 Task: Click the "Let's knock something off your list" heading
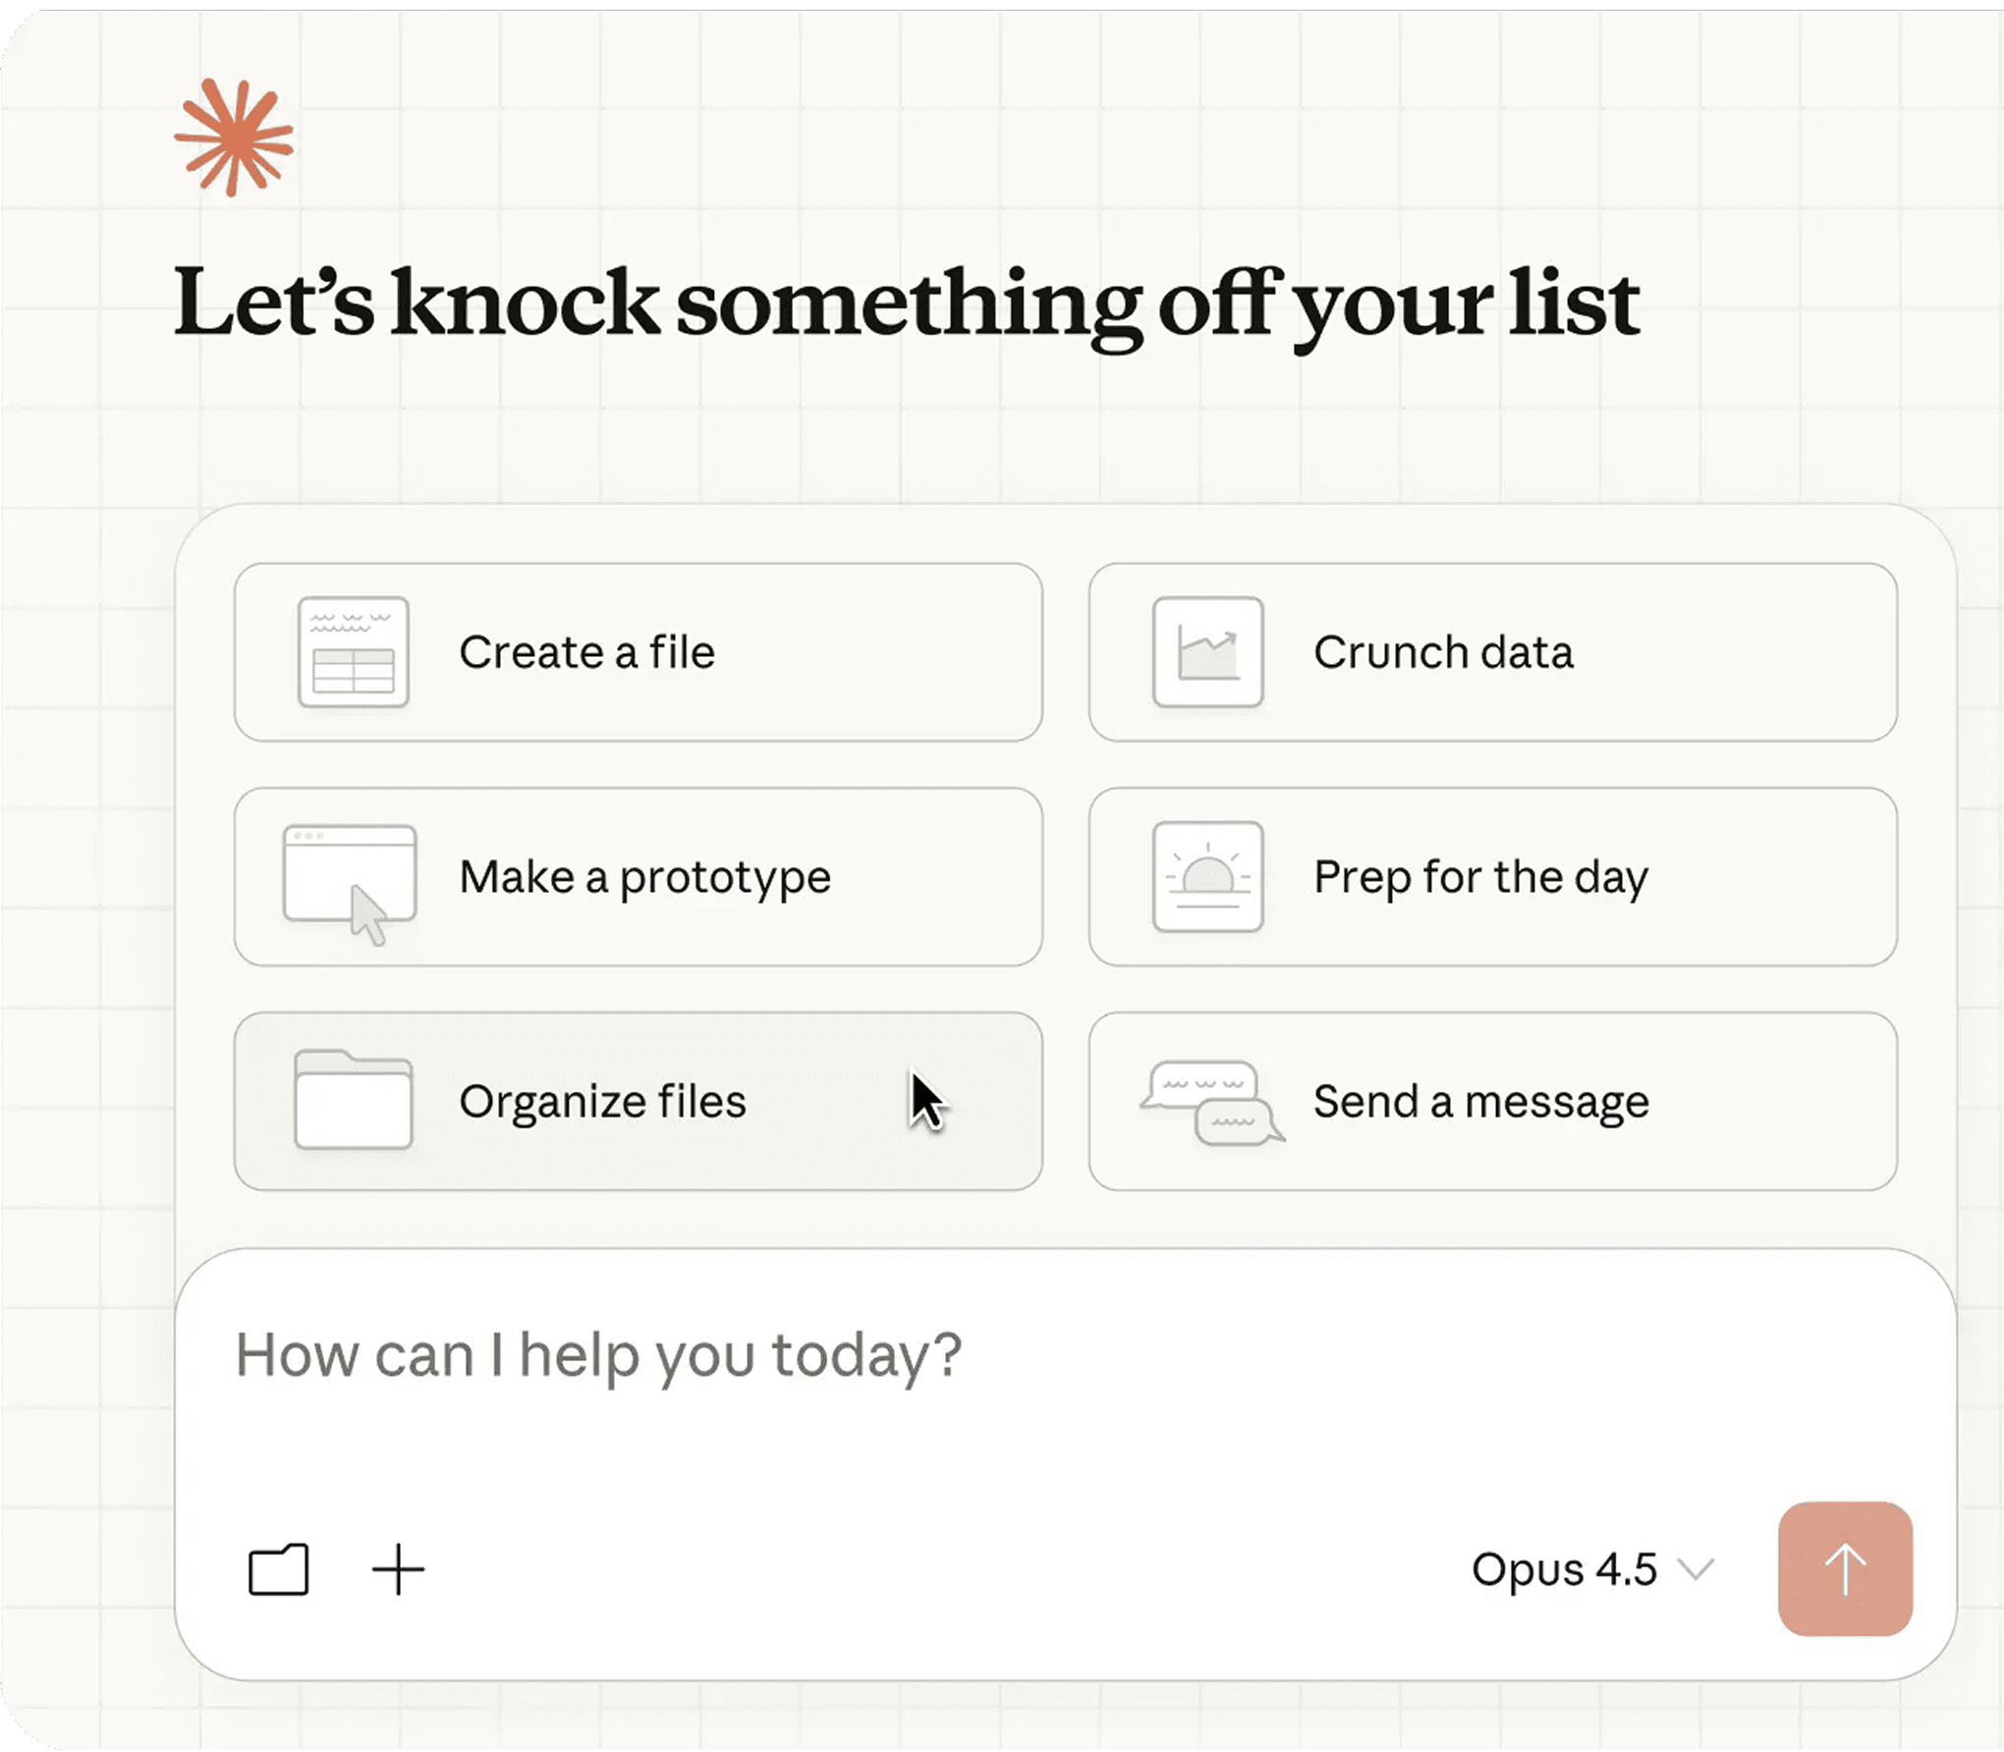(x=906, y=302)
